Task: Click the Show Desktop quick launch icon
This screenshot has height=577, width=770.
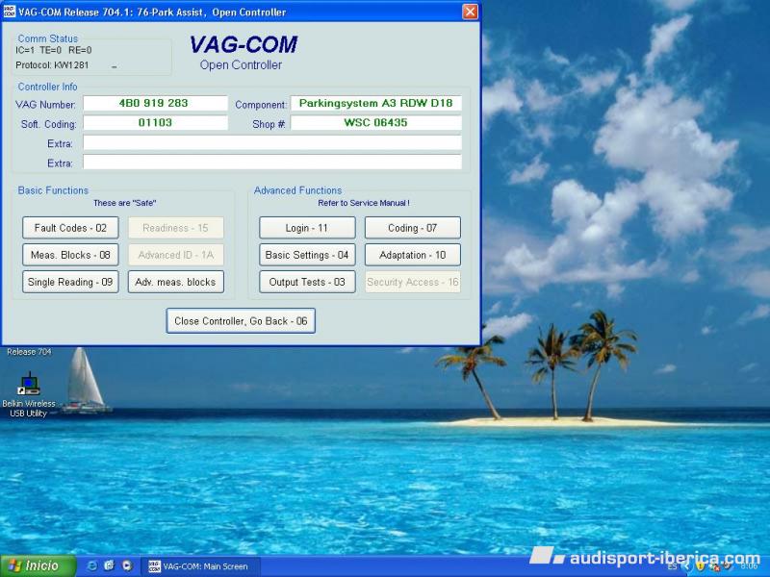Action: click(109, 565)
